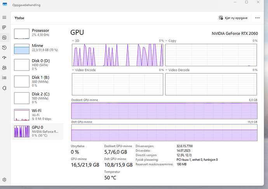The image size is (268, 189).
Task: Expand the 3D engine graph dropdown
Action: coord(73,41)
